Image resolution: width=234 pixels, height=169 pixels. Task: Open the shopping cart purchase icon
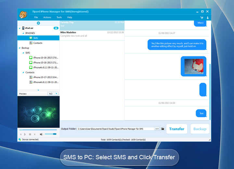[x=202, y=18]
